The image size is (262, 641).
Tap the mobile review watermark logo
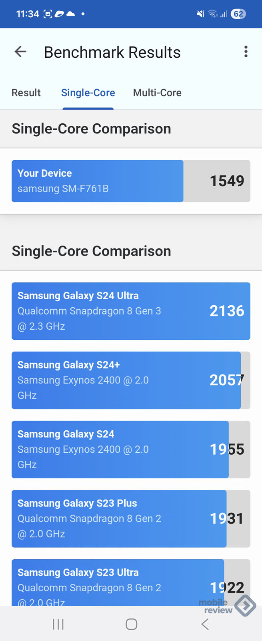pyautogui.click(x=227, y=605)
